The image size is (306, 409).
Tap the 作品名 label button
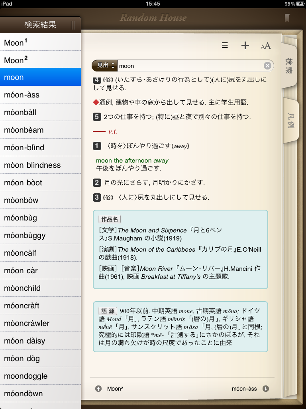pos(110,219)
